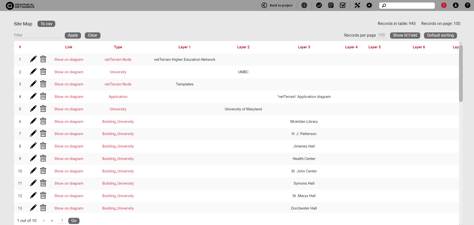This screenshot has height=225, width=474.
Task: Click the globe icon in the top toolbar
Action: click(304, 5)
